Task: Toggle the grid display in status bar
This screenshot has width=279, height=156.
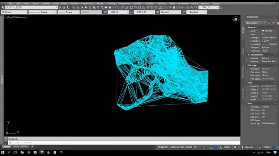Action: (x=195, y=147)
